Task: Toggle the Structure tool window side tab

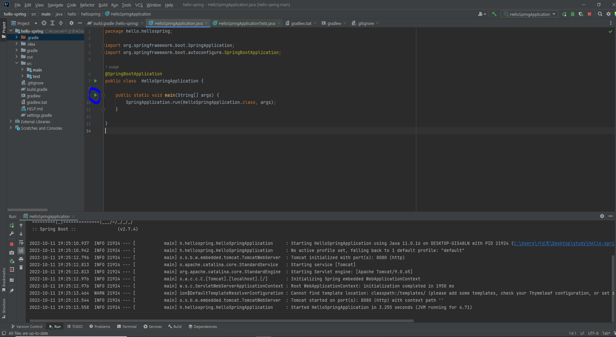Action: pyautogui.click(x=4, y=308)
